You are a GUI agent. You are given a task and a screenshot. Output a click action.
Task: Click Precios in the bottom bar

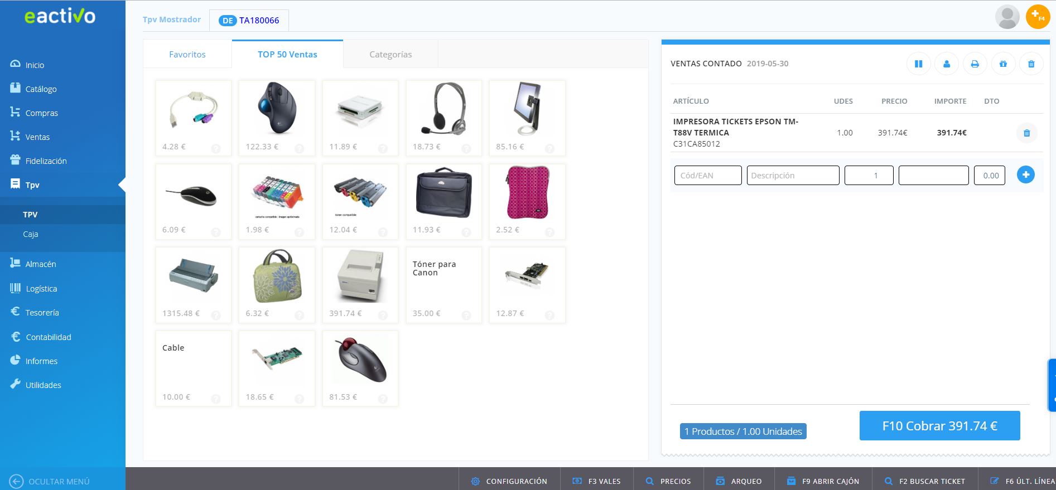pyautogui.click(x=668, y=481)
